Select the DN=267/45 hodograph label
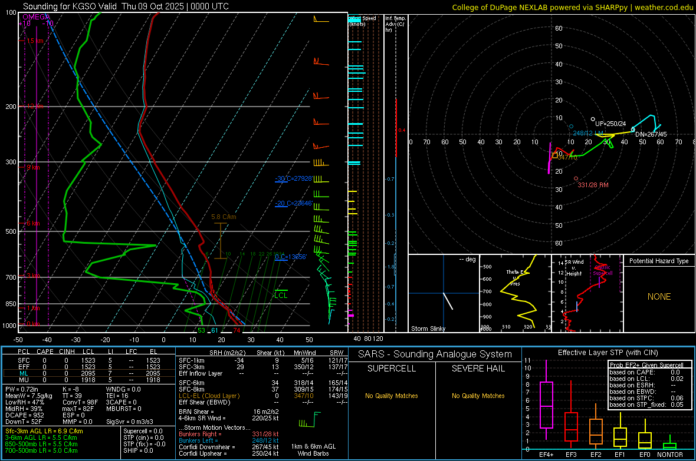 [651, 134]
